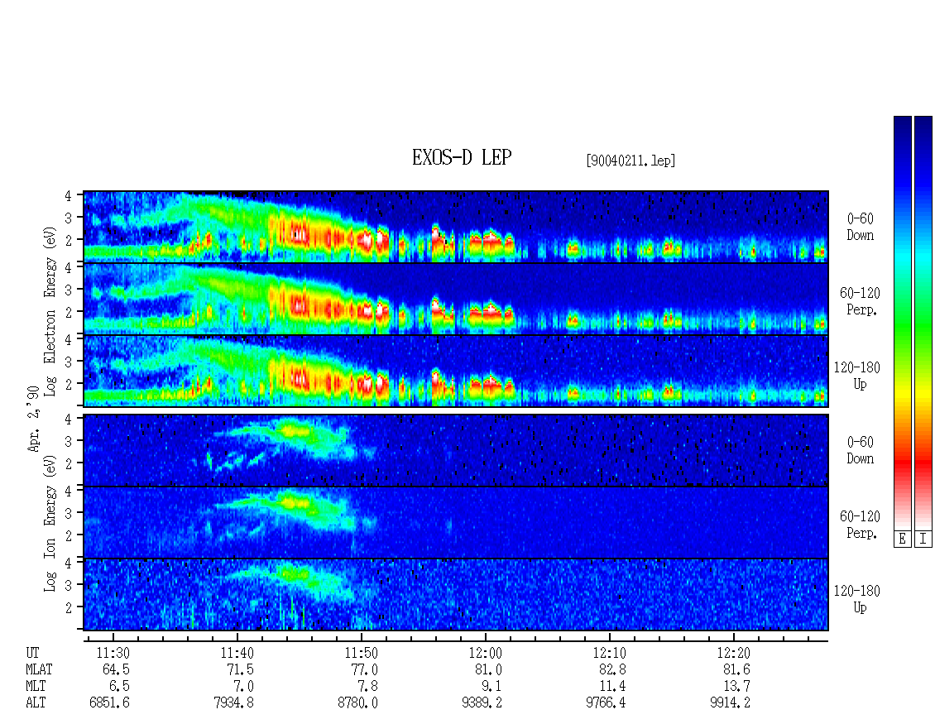Click the boxed E label under the color bar
The height and width of the screenshot is (724, 935).
[902, 539]
